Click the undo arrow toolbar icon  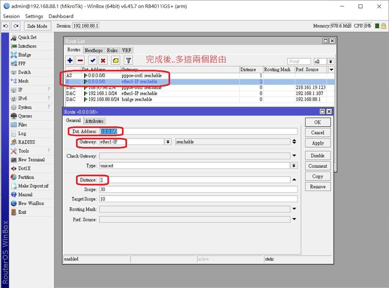(x=6, y=26)
